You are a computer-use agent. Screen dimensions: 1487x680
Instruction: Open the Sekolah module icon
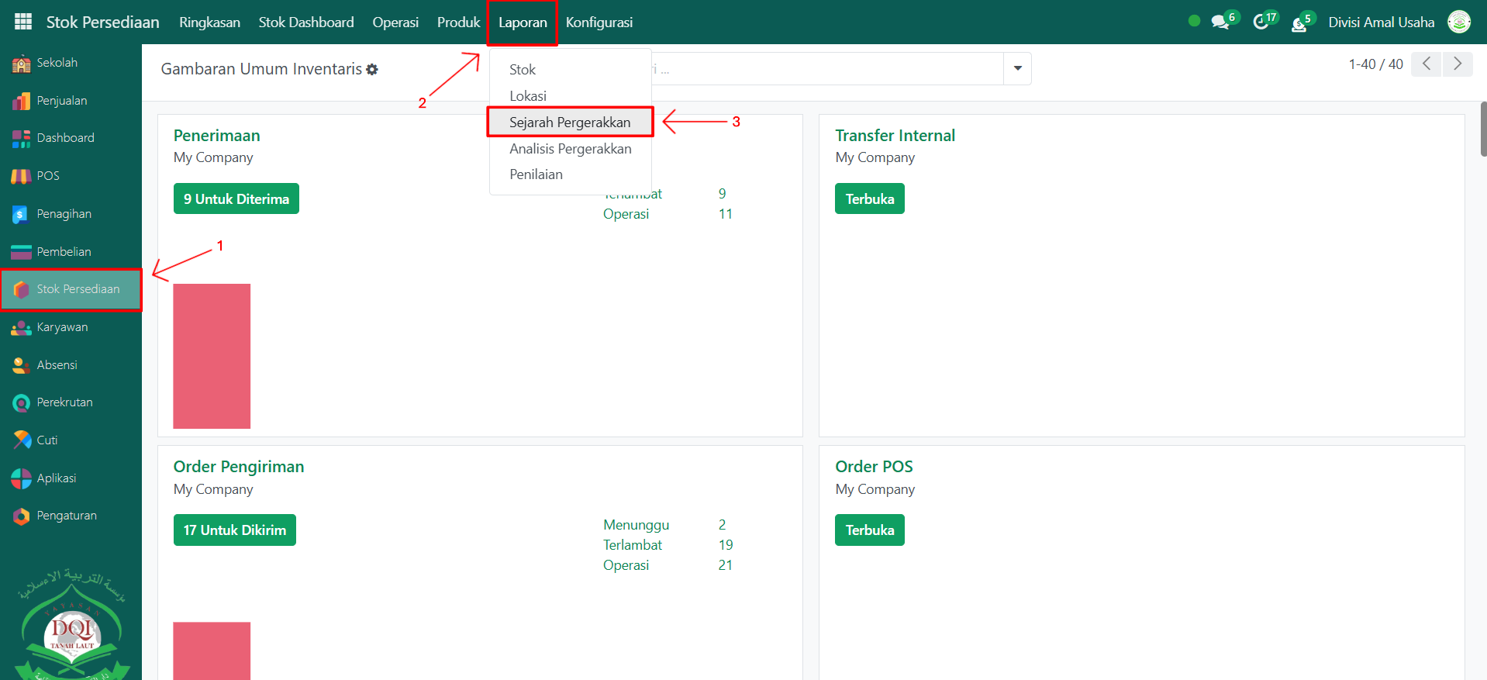(x=22, y=64)
